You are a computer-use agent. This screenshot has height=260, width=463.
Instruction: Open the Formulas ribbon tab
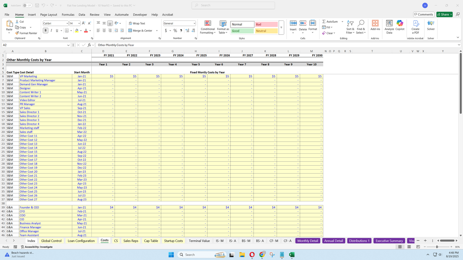[x=68, y=15]
